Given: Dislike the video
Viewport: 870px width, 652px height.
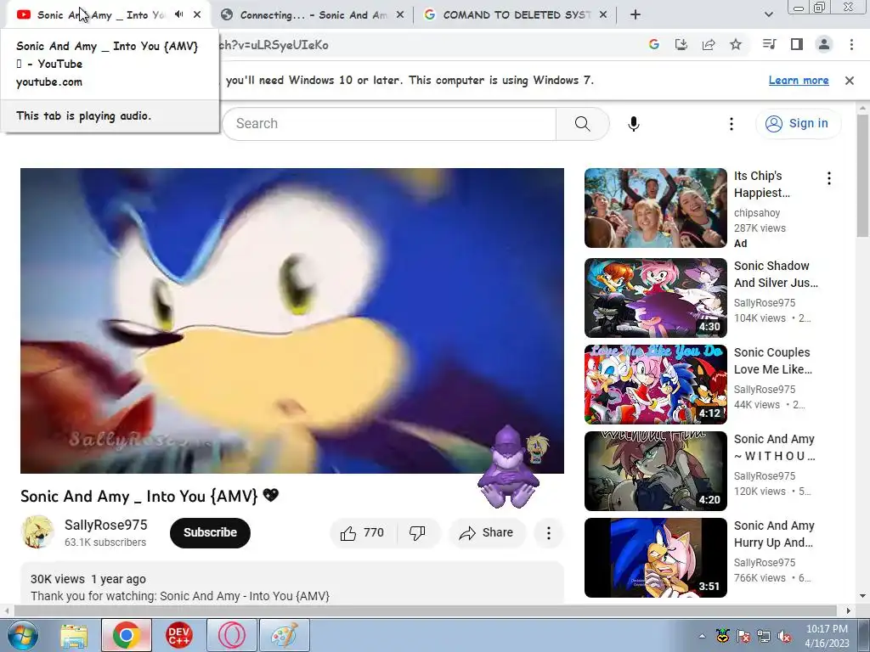Looking at the screenshot, I should pos(418,533).
